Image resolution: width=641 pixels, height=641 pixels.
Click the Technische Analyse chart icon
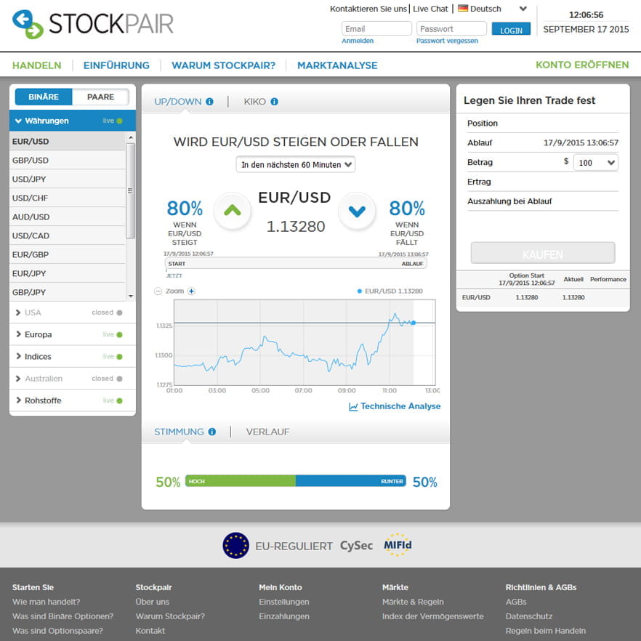pyautogui.click(x=353, y=406)
